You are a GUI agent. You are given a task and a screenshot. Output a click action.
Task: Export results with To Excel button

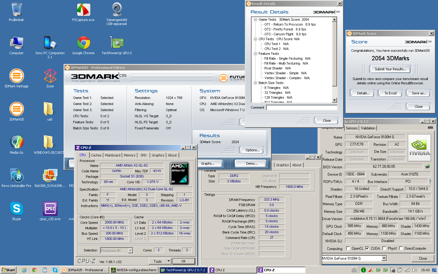point(391,93)
